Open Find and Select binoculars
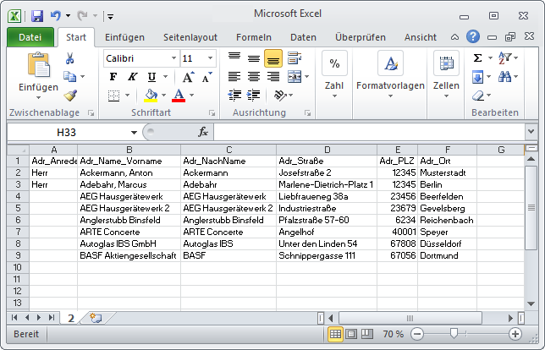 (504, 76)
